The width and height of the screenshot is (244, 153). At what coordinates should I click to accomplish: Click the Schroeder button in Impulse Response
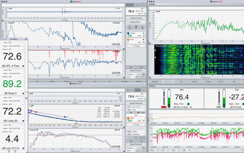[x=142, y=138]
